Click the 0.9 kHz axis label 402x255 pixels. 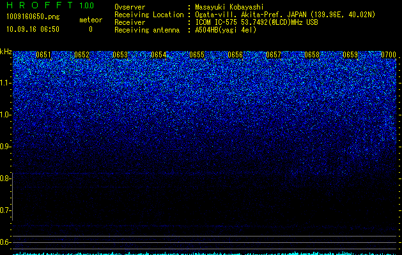click(x=5, y=147)
